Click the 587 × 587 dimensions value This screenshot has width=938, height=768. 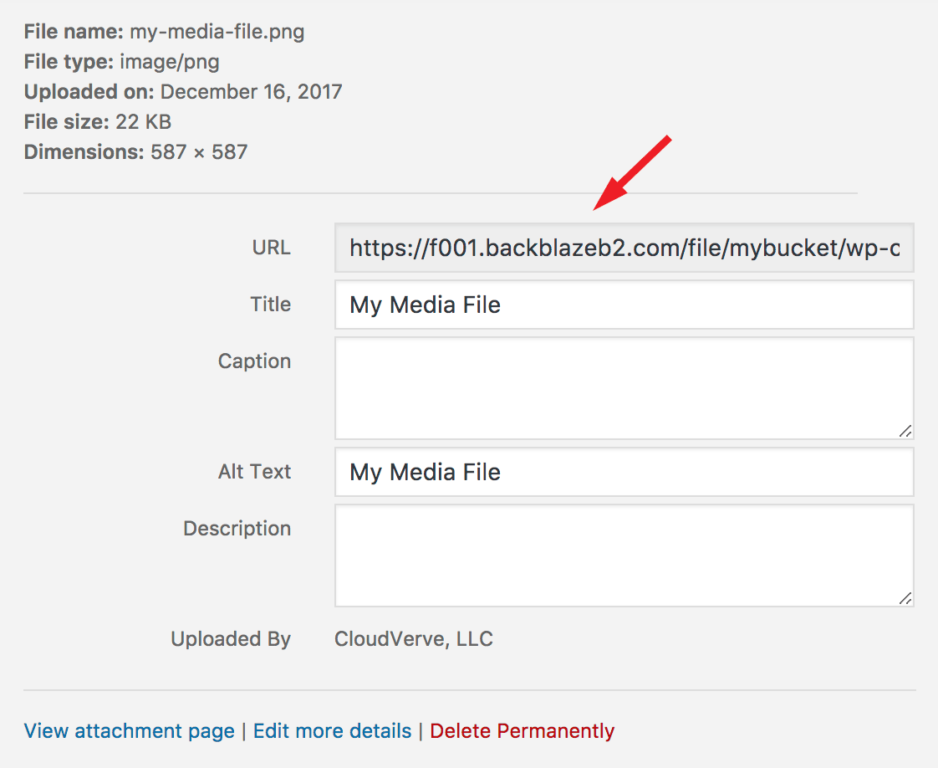(x=199, y=152)
